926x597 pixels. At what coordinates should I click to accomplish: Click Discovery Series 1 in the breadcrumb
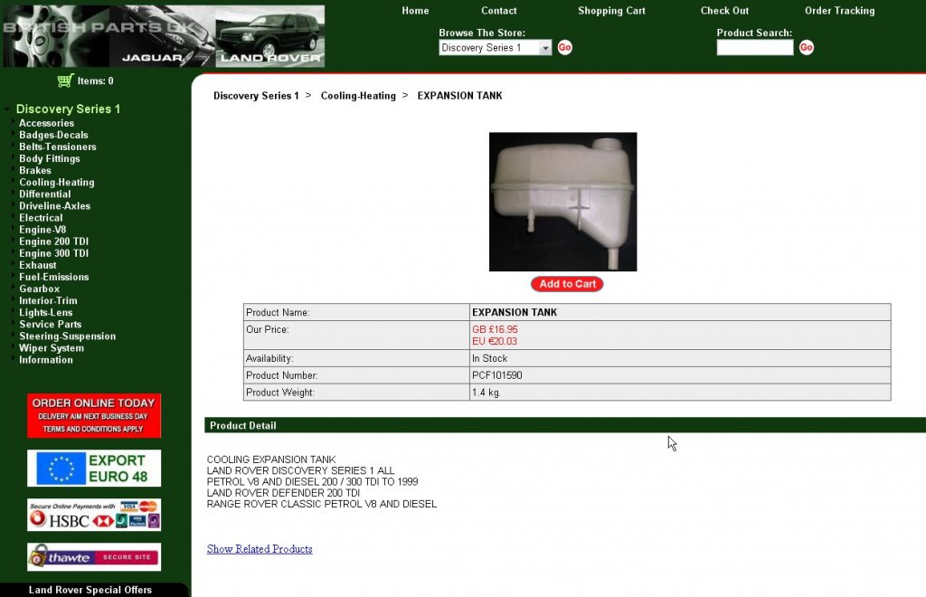pos(256,96)
